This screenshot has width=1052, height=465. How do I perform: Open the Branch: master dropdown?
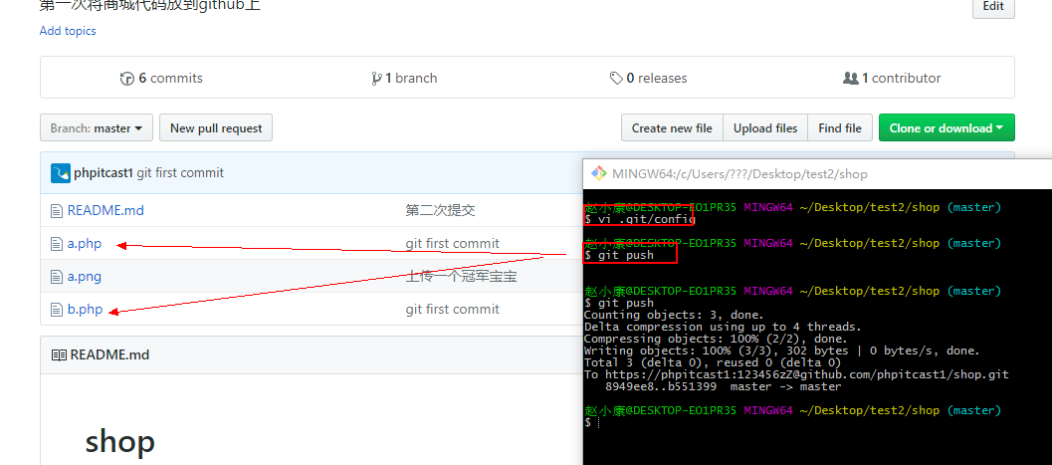97,128
